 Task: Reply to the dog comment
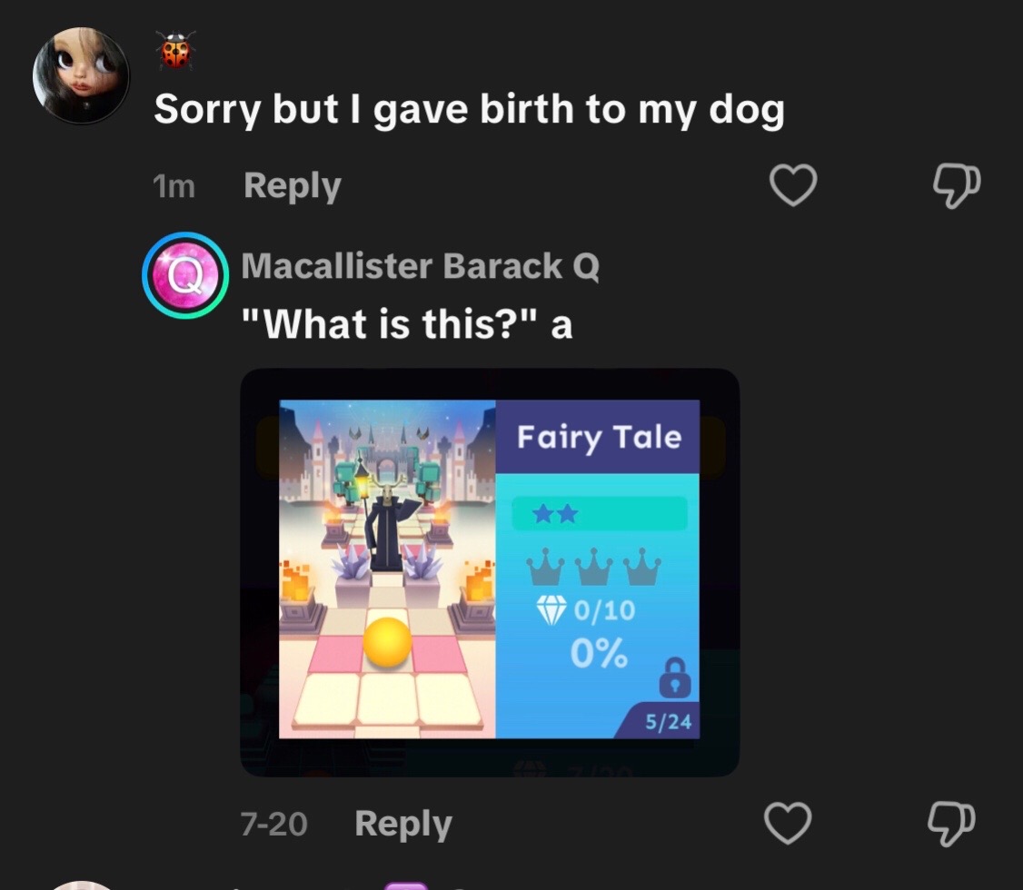(x=293, y=186)
